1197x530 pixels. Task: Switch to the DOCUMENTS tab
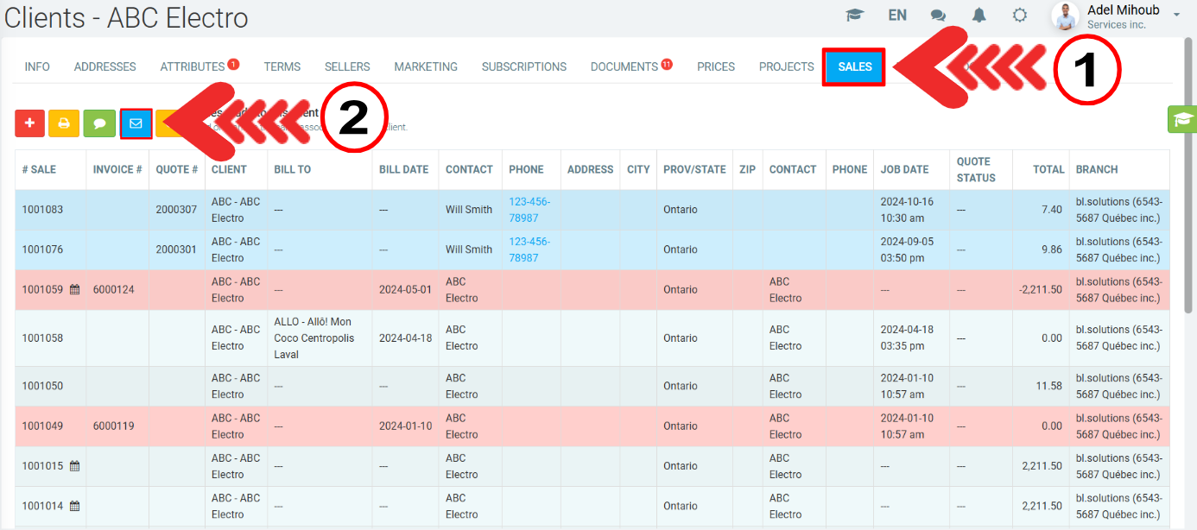[624, 66]
